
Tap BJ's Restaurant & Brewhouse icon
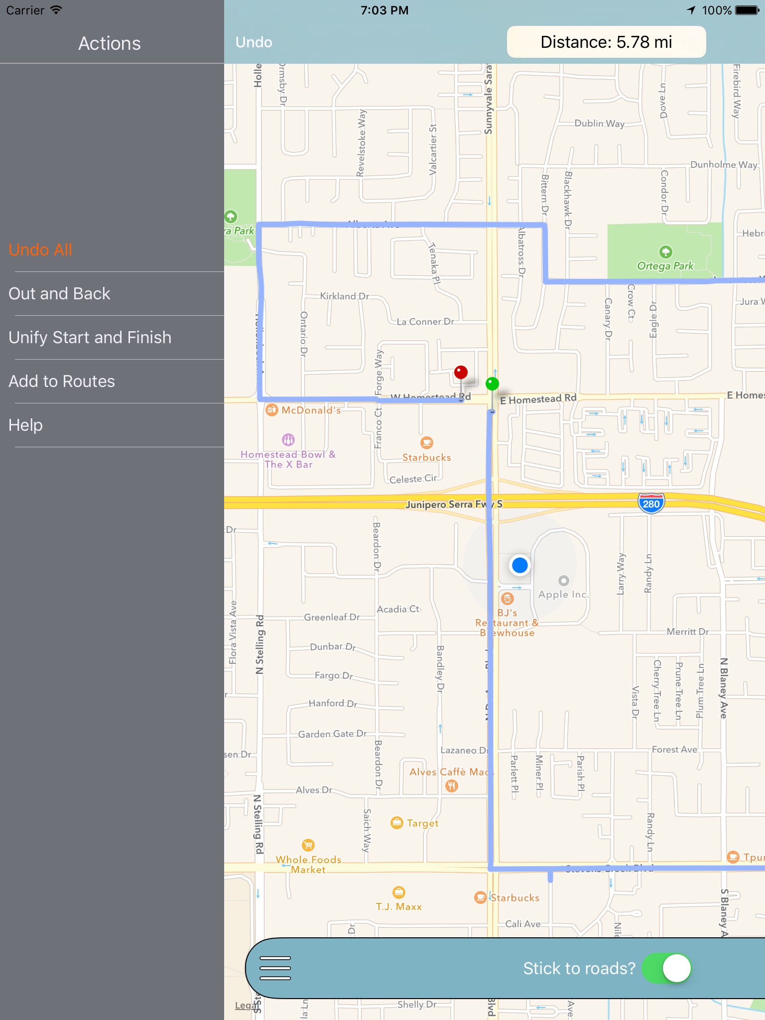(507, 599)
